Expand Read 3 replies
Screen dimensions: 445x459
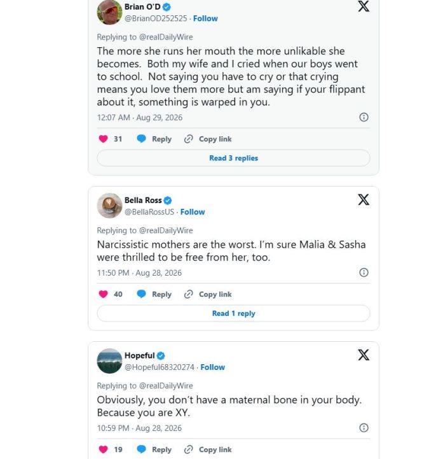pos(233,158)
